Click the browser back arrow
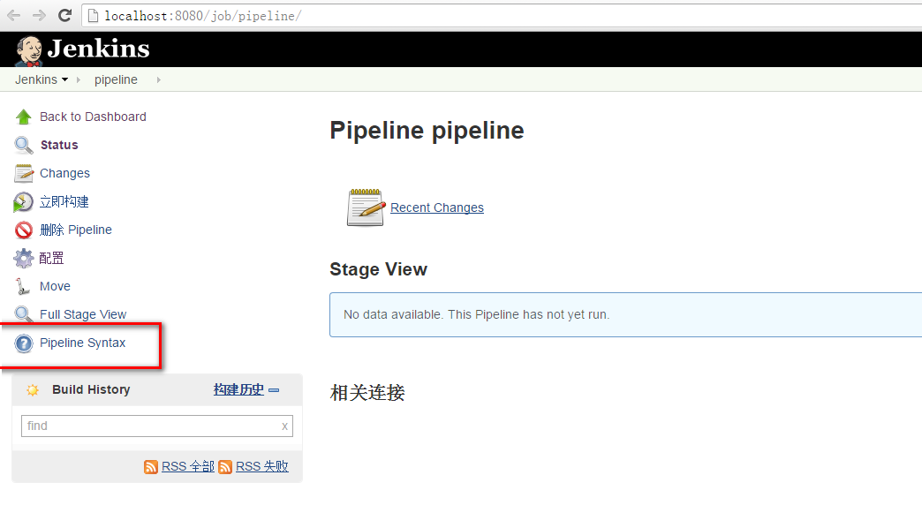 tap(13, 16)
